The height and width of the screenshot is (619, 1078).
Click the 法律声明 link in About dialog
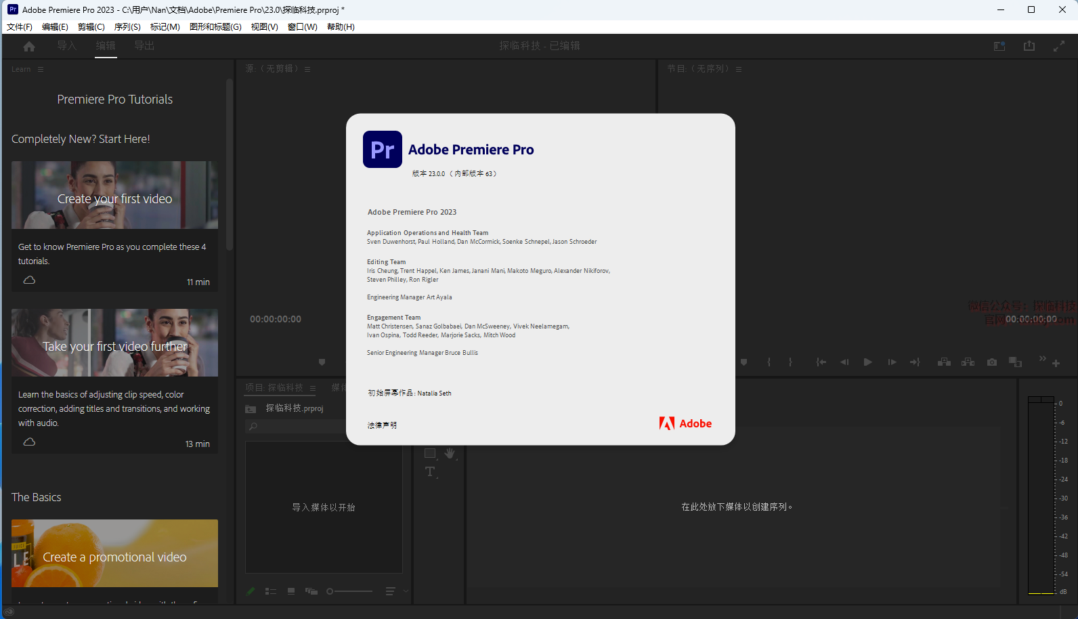(382, 425)
